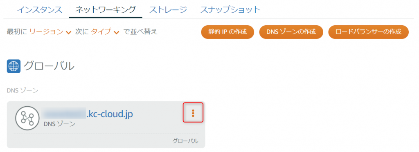The width and height of the screenshot is (419, 152).
Task: Click the large グローバル section heading text
Action: [x=49, y=66]
